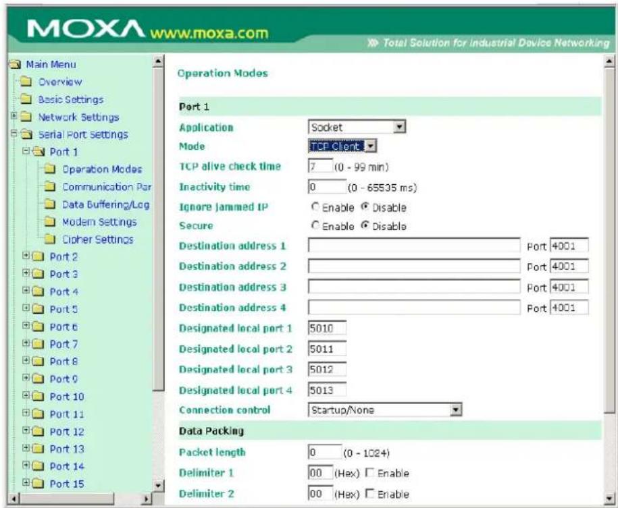Click the Main Menu folder icon
Viewport: 618px width, 508px height.
15,64
